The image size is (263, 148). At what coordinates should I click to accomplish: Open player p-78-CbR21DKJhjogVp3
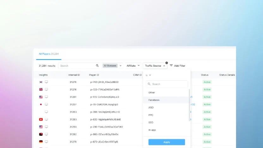[104, 104]
